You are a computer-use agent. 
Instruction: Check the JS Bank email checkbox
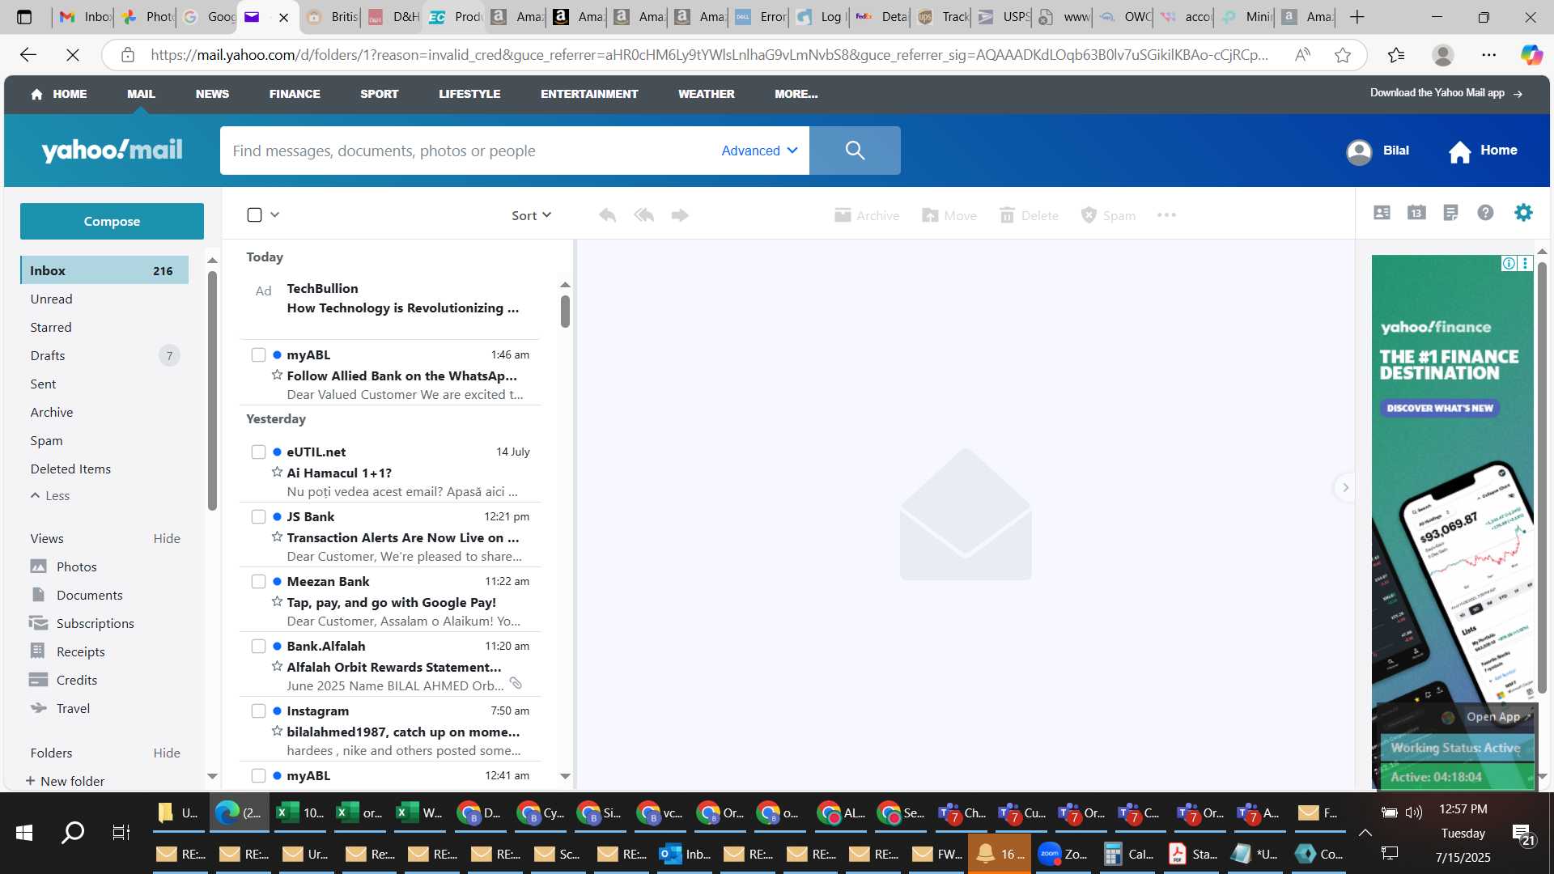click(258, 517)
